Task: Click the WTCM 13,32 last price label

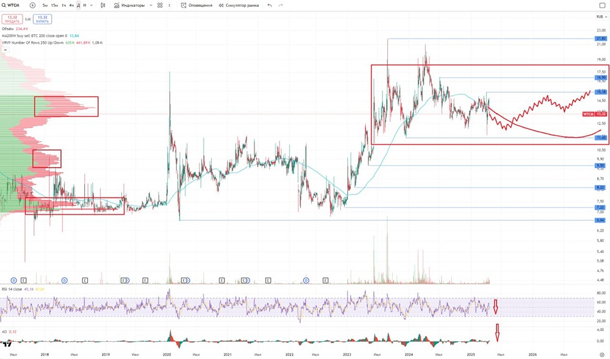Action: pyautogui.click(x=594, y=114)
